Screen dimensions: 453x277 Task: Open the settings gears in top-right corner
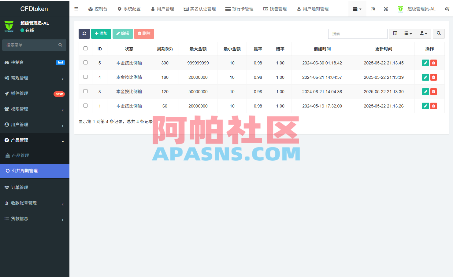click(447, 9)
